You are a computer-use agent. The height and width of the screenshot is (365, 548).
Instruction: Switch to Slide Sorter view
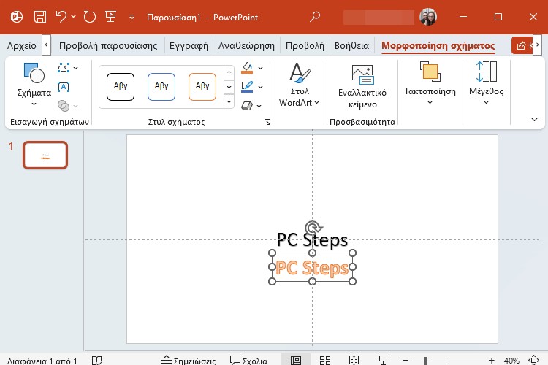click(x=325, y=360)
